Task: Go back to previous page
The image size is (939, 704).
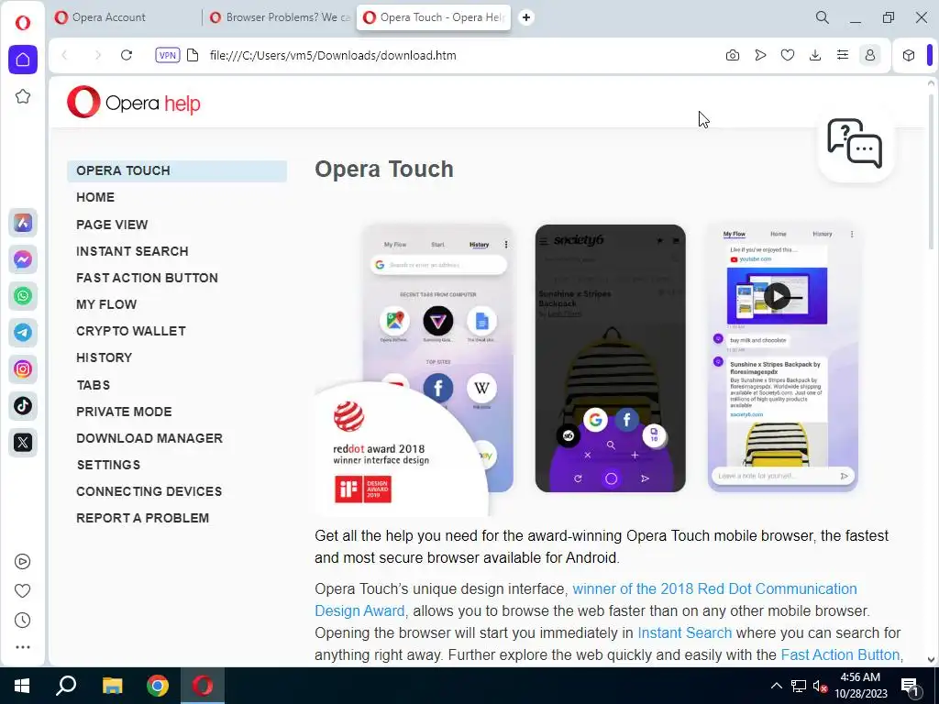Action: pyautogui.click(x=65, y=55)
